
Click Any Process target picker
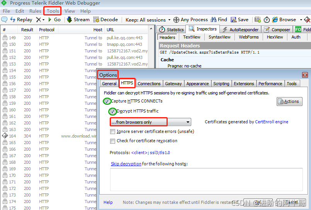[190, 20]
